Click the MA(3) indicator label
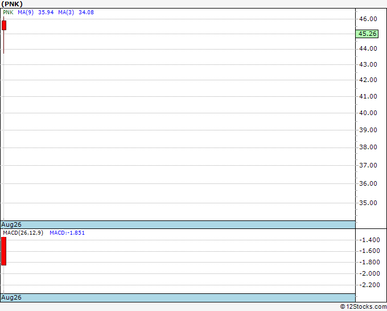The height and width of the screenshot is (311, 387). [x=66, y=13]
